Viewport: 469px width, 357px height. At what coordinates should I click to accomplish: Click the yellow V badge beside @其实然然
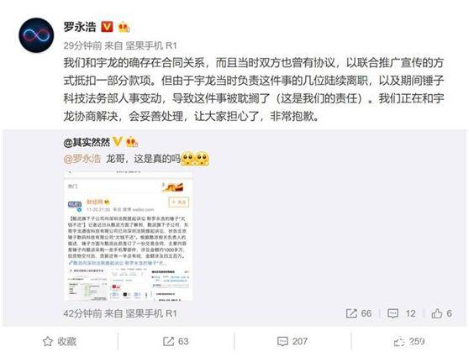point(118,141)
